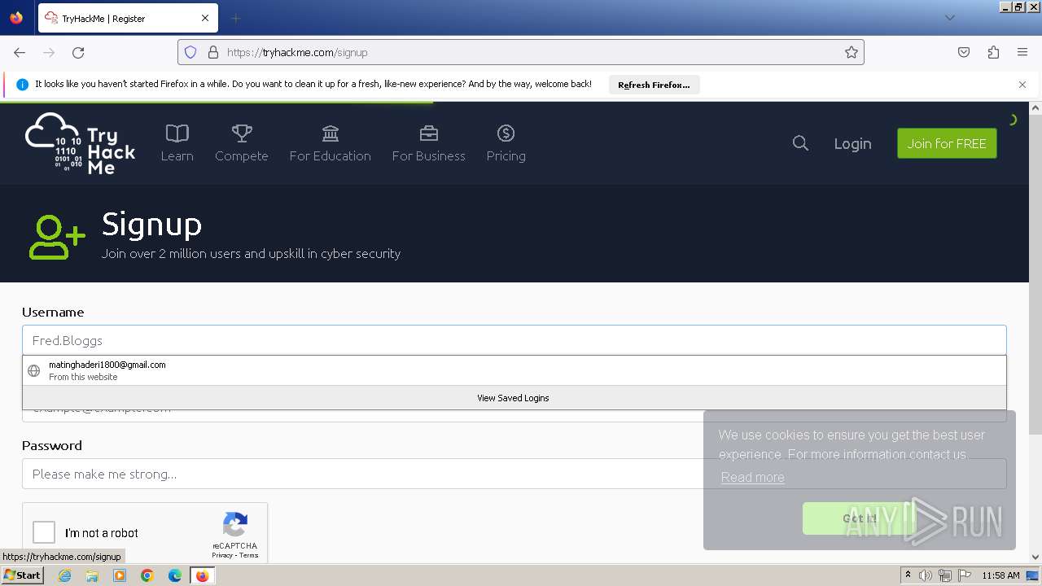Focus the Username input field
The height and width of the screenshot is (586, 1042).
(x=514, y=340)
